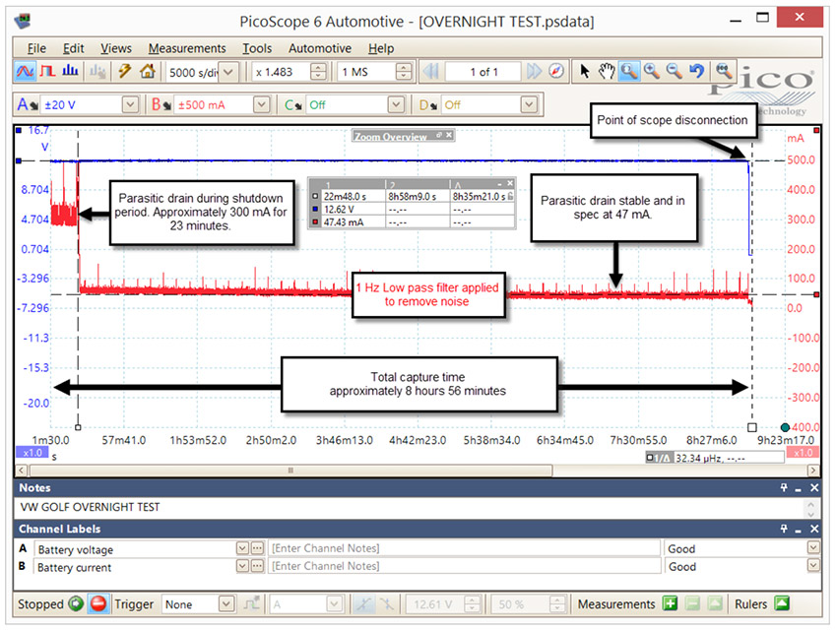Go to next buffer waveform
This screenshot has height=631, width=837.
534,72
